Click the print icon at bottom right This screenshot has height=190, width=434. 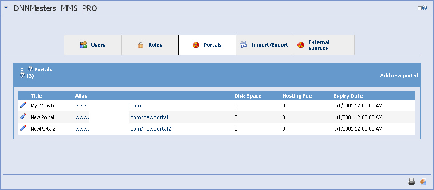(411, 182)
